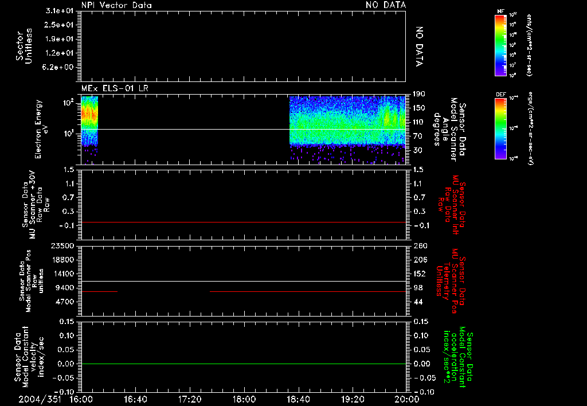
Task: Click the red "MU Scanner Pos Telemetry" label
Action: (451, 281)
